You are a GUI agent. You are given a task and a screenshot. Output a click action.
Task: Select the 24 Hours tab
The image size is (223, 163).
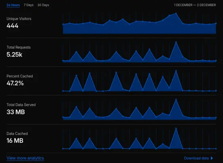pyautogui.click(x=13, y=5)
